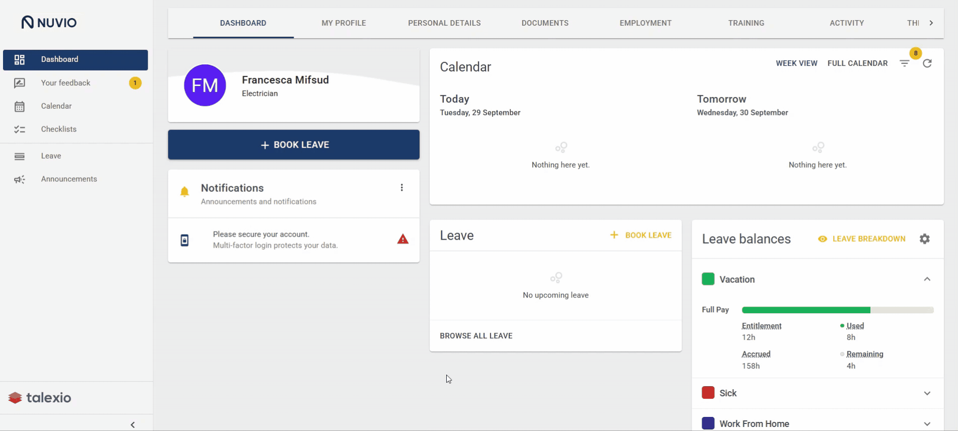Open leave balances settings gear

click(925, 239)
